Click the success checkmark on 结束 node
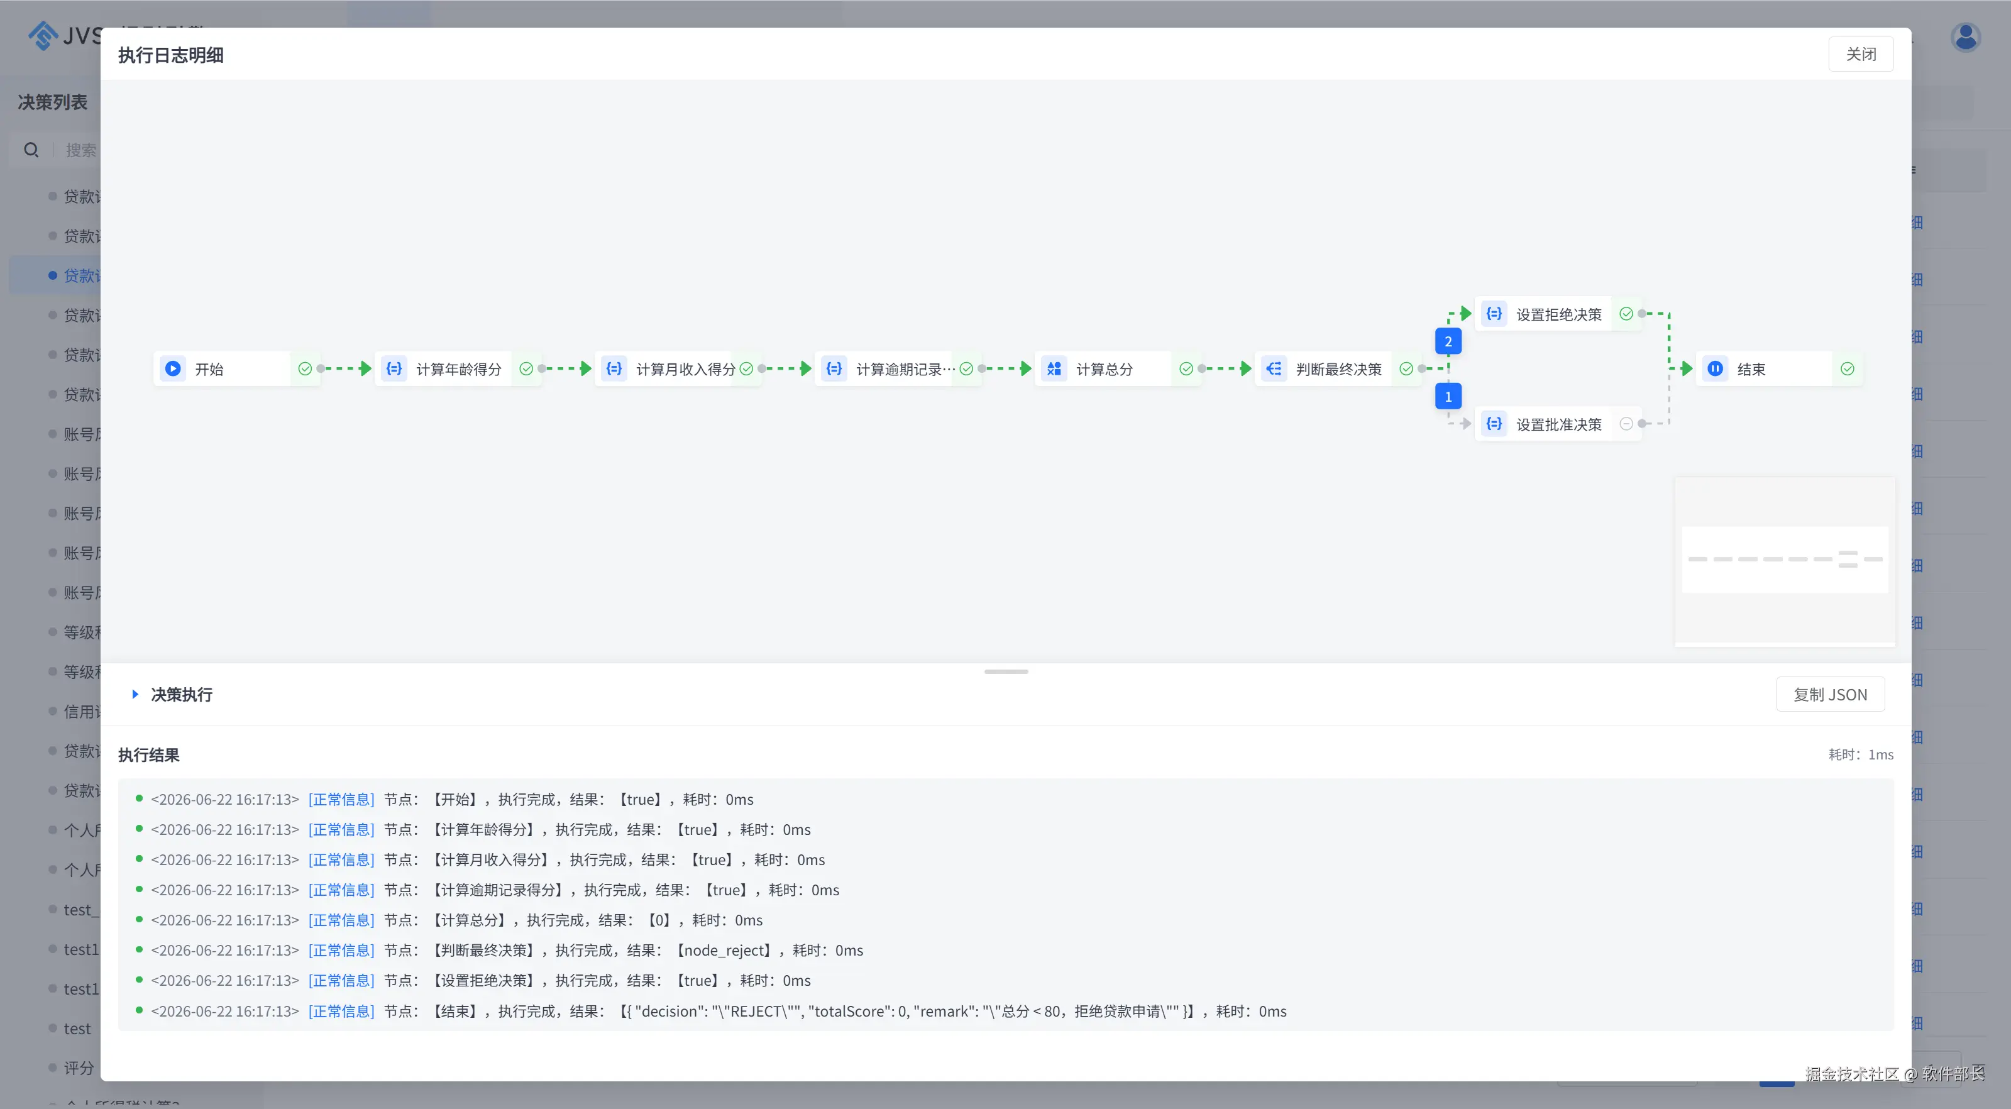 point(1847,368)
